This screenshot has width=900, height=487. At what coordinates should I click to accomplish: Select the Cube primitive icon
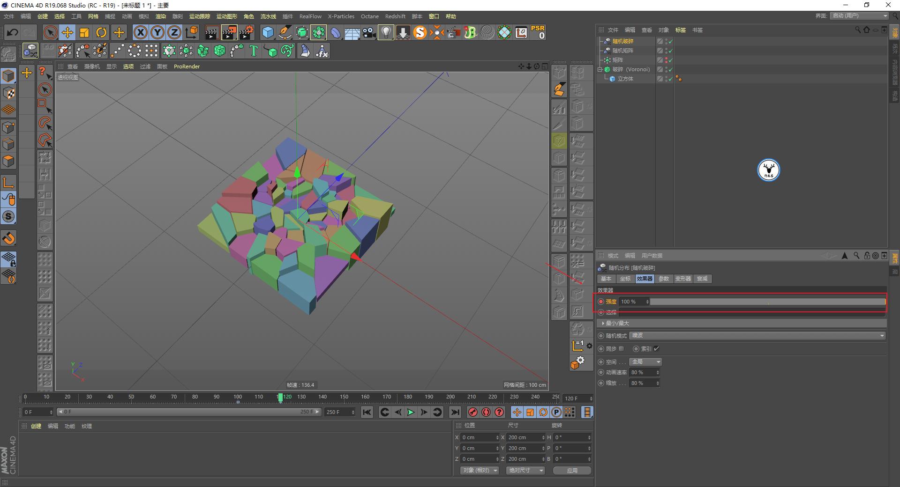(269, 33)
